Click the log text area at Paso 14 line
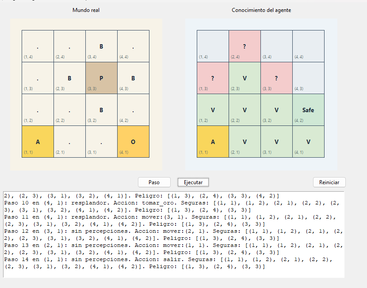367x288 pixels. pyautogui.click(x=168, y=263)
